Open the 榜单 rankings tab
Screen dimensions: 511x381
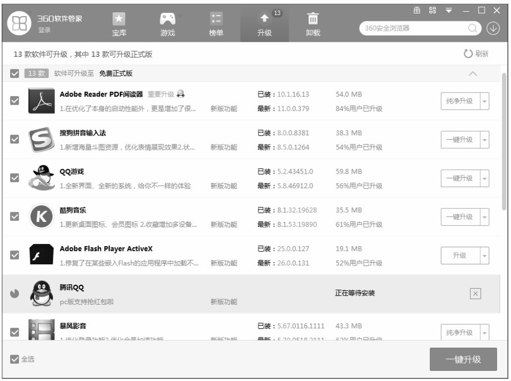216,24
